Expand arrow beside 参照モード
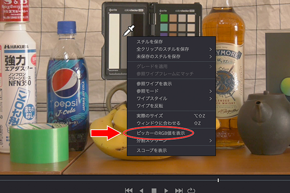 [211, 91]
